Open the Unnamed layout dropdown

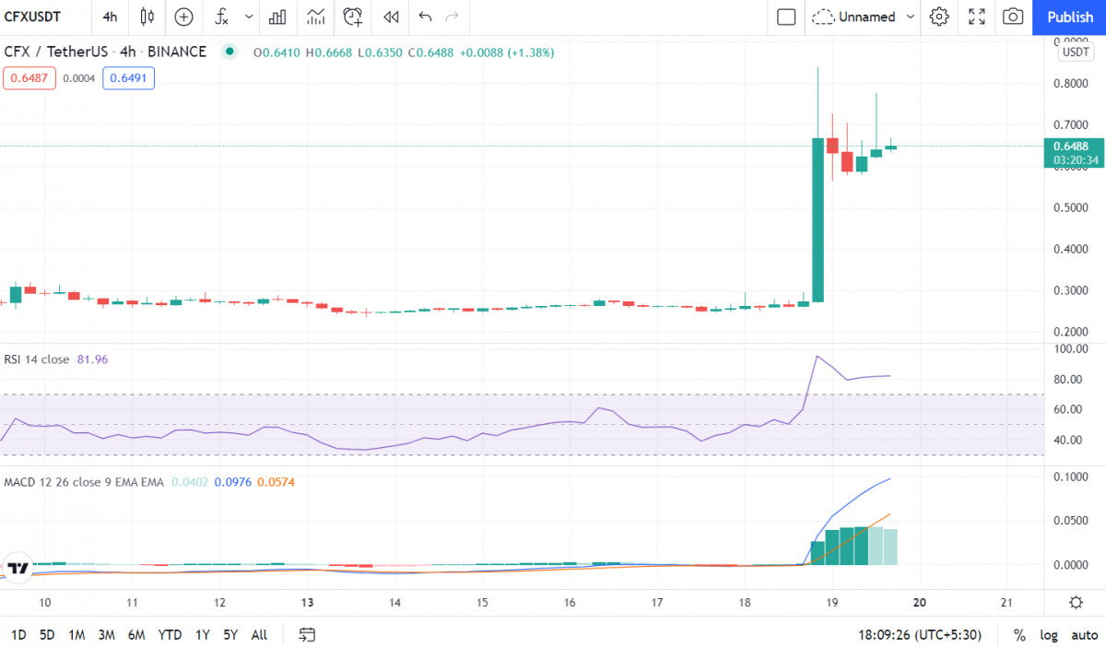864,17
